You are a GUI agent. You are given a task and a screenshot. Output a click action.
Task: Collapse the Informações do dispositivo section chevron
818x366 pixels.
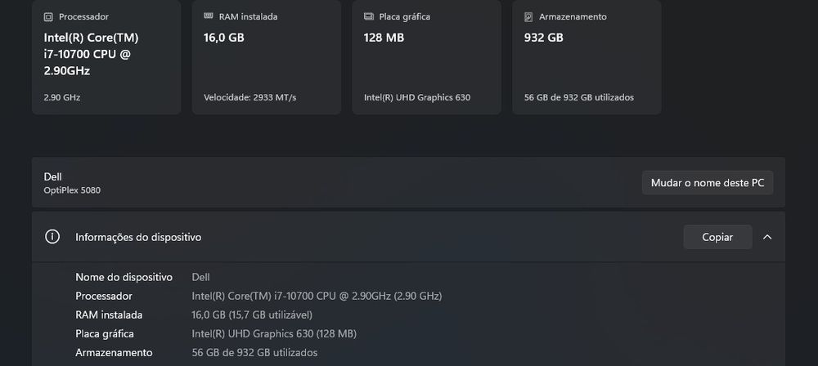[767, 237]
